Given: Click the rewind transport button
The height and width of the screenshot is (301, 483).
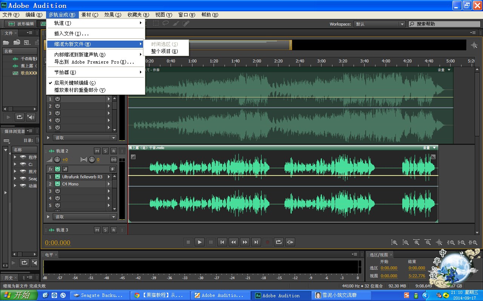Looking at the screenshot, I should click(234, 242).
